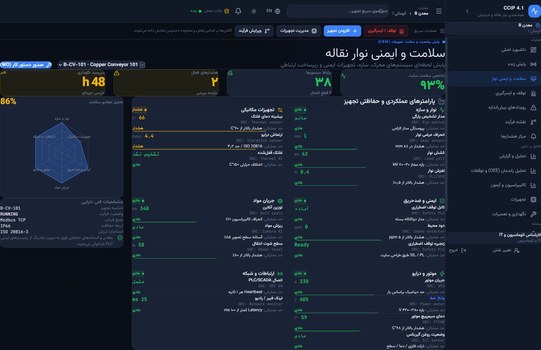
Task: Open the hamburger menu in the top bar
Action: coord(439,11)
